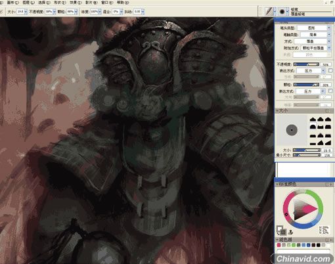
Task: Select the highlighted rounded-dome tip profile
Action: pos(313,127)
